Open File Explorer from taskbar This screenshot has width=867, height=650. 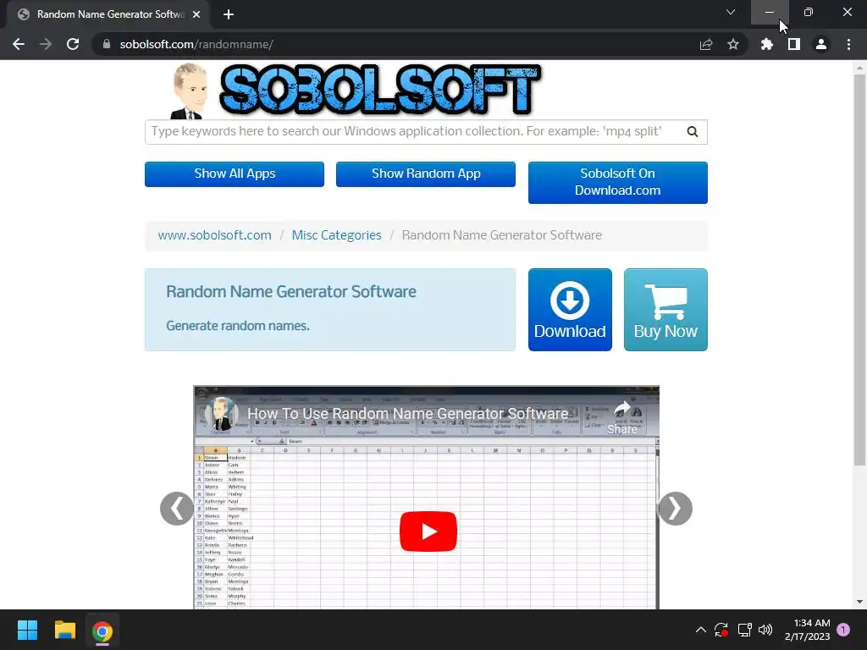click(x=64, y=630)
